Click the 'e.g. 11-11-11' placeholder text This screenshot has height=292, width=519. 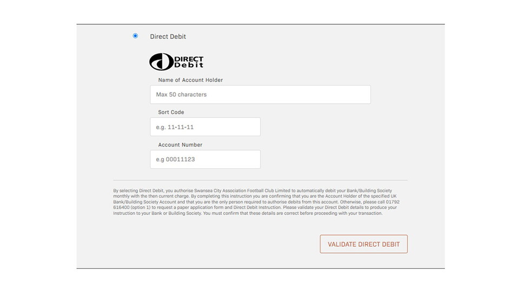(175, 127)
